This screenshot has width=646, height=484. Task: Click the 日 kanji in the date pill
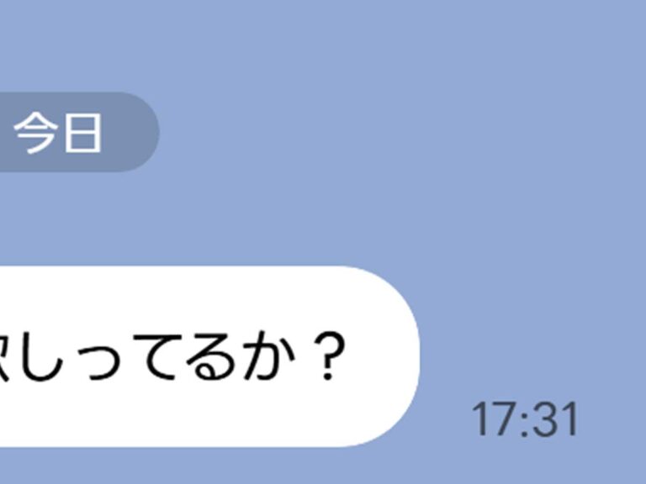[x=82, y=134]
